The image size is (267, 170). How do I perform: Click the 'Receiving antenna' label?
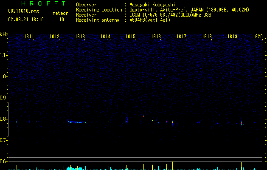(98, 20)
